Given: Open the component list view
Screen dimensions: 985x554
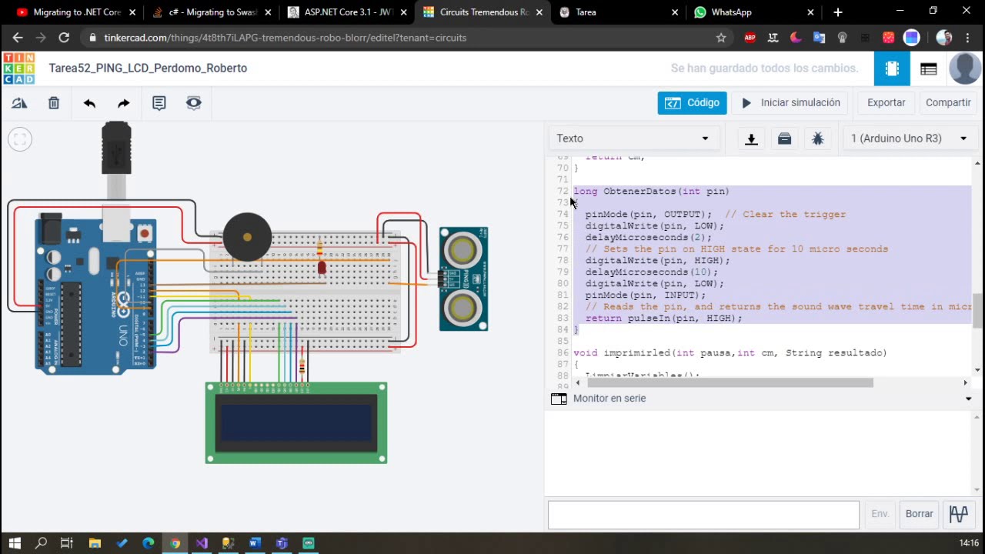Looking at the screenshot, I should coord(928,68).
